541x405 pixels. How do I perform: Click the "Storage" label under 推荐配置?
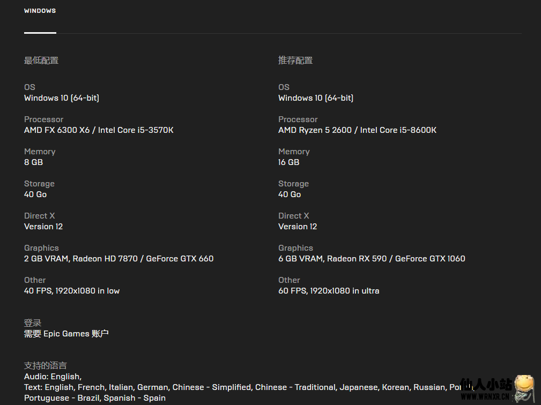coord(294,184)
